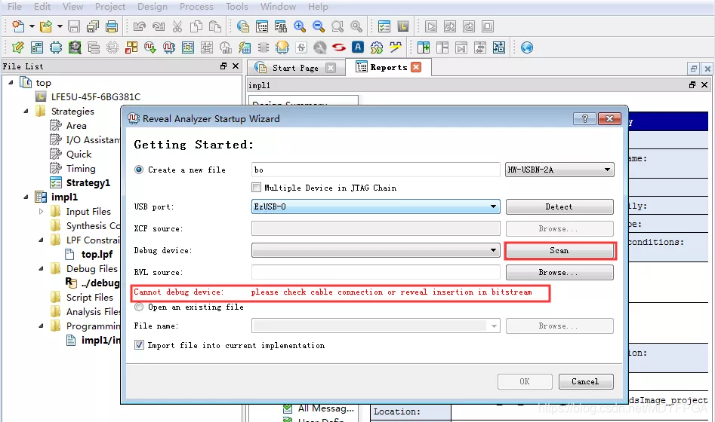Click the blue globe toolbar icon
The height and width of the screenshot is (422, 715).
(527, 47)
